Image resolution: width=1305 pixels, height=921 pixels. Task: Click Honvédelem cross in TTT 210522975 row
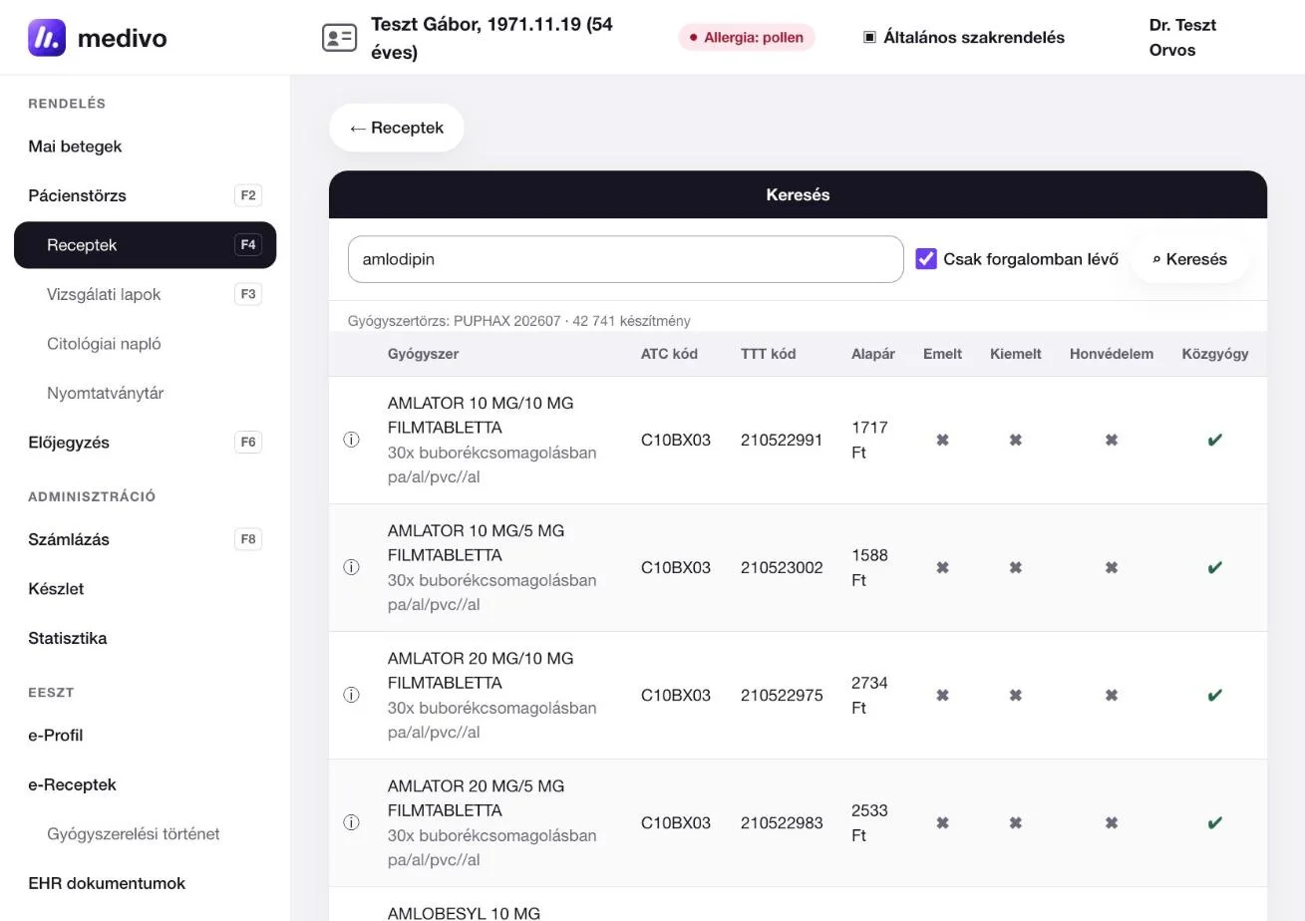(1111, 695)
